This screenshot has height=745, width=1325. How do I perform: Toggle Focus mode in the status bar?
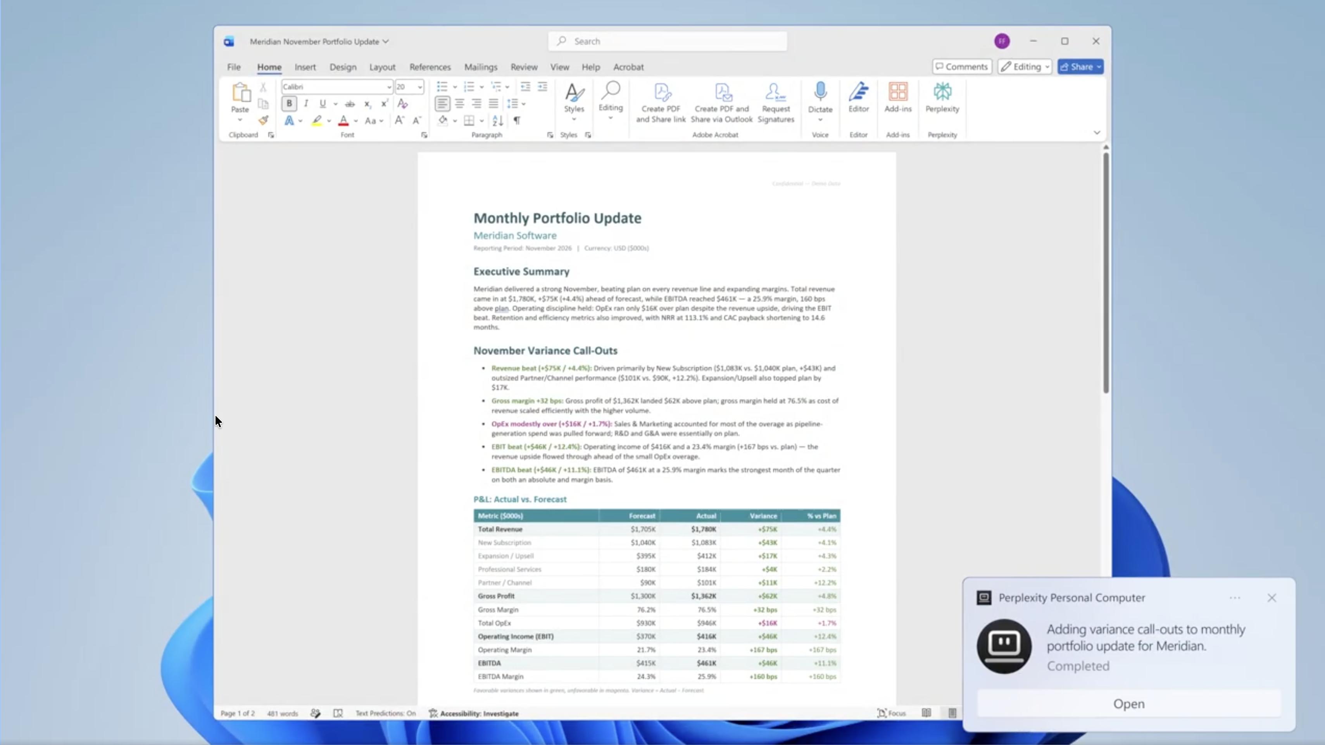click(891, 713)
